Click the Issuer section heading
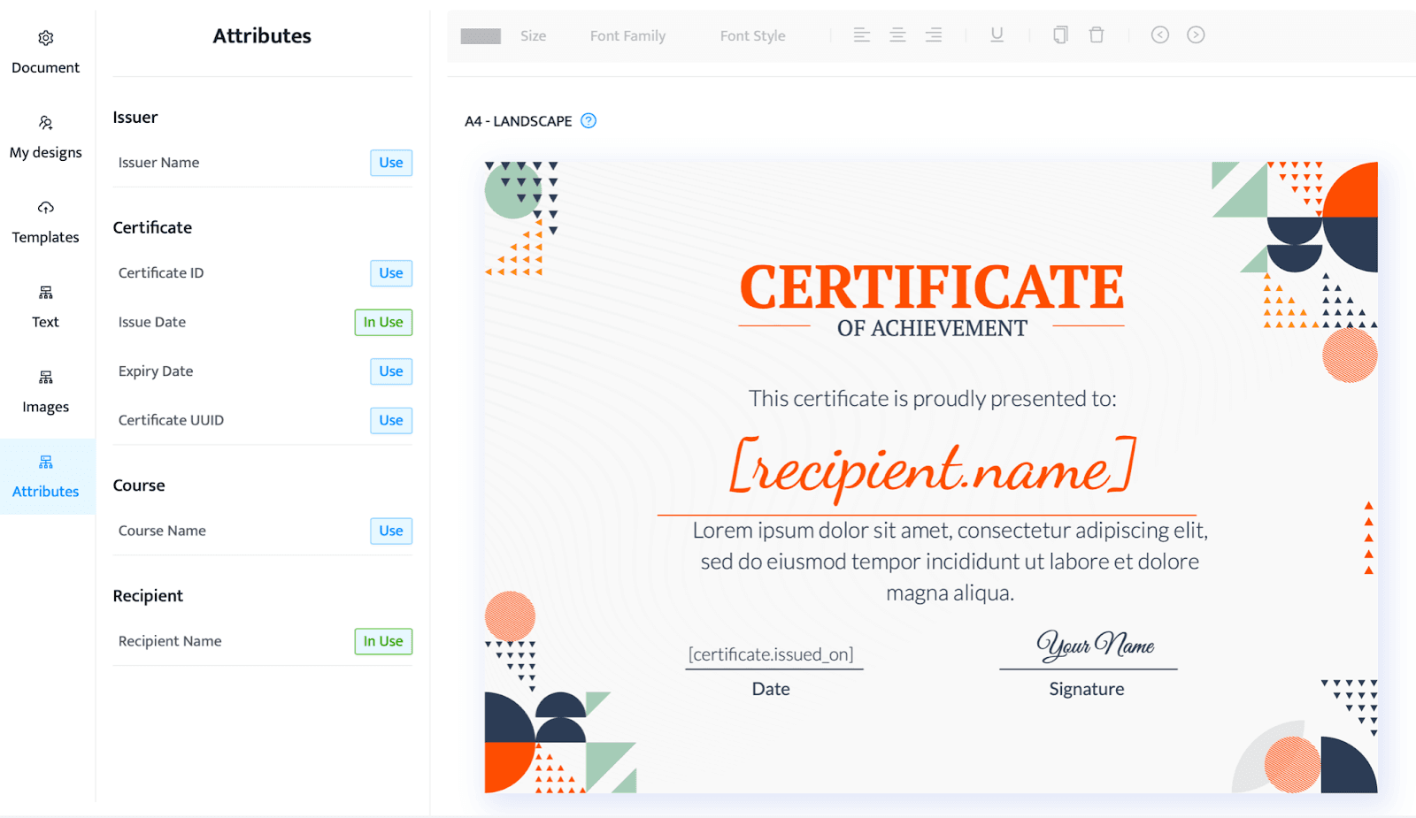 [x=135, y=118]
